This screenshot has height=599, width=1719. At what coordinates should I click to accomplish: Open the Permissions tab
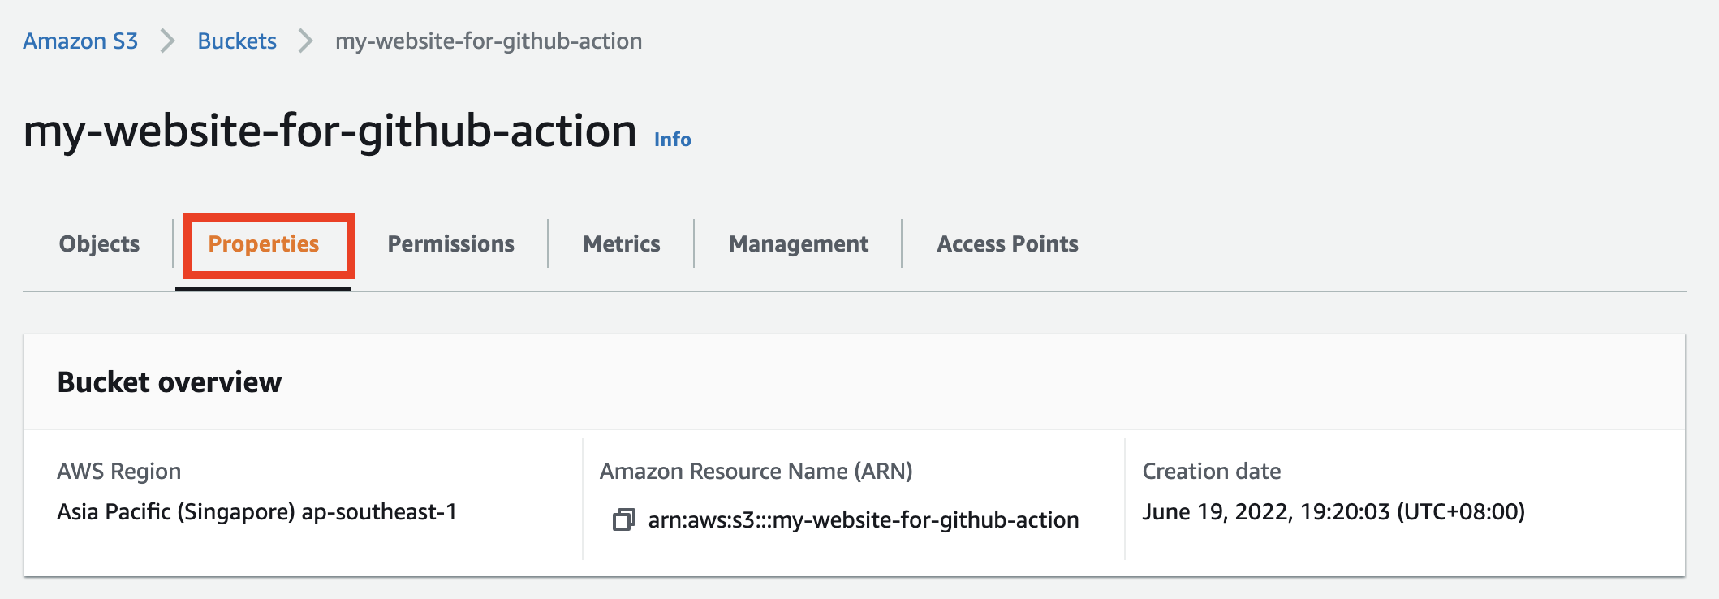(x=450, y=243)
